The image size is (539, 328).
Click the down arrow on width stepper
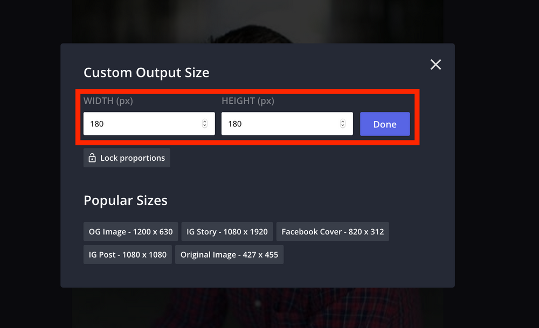point(204,126)
